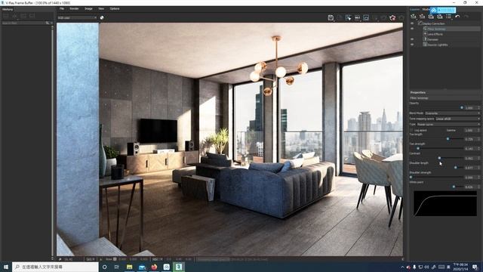Click the search magnifier icon in History panel

pos(47,23)
